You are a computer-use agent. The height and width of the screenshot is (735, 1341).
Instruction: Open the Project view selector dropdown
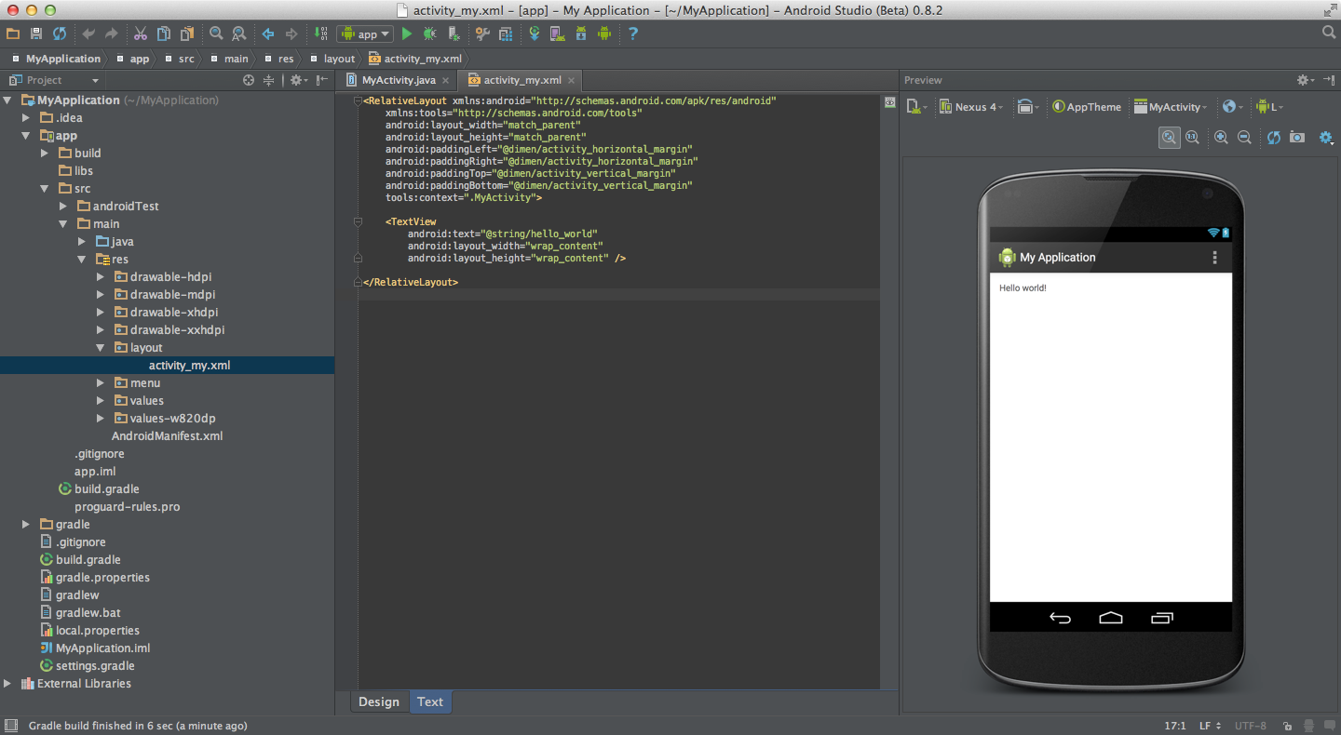click(52, 80)
